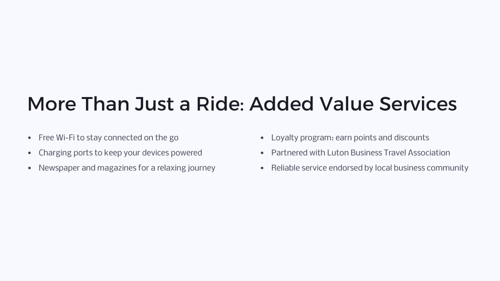Click the bullet marker beside 'Partnered with Luton'
This screenshot has width=500, height=281.
[262, 153]
